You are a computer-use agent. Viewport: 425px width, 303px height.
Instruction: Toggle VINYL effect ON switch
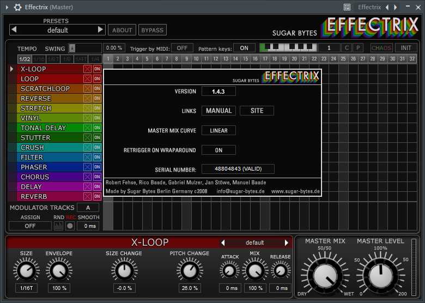(97, 118)
